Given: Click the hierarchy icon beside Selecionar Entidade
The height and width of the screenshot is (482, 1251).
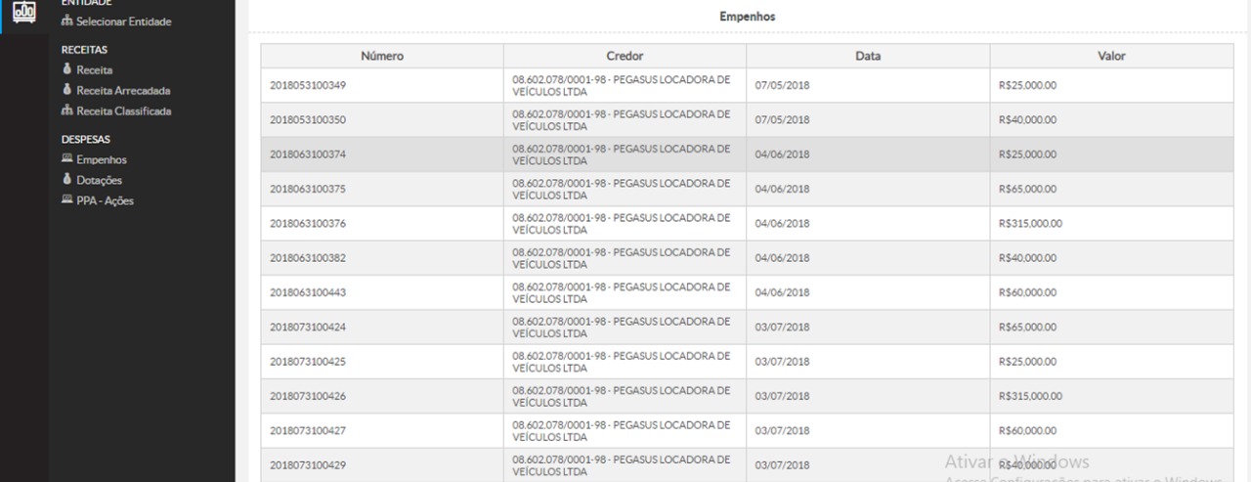Looking at the screenshot, I should (x=66, y=22).
